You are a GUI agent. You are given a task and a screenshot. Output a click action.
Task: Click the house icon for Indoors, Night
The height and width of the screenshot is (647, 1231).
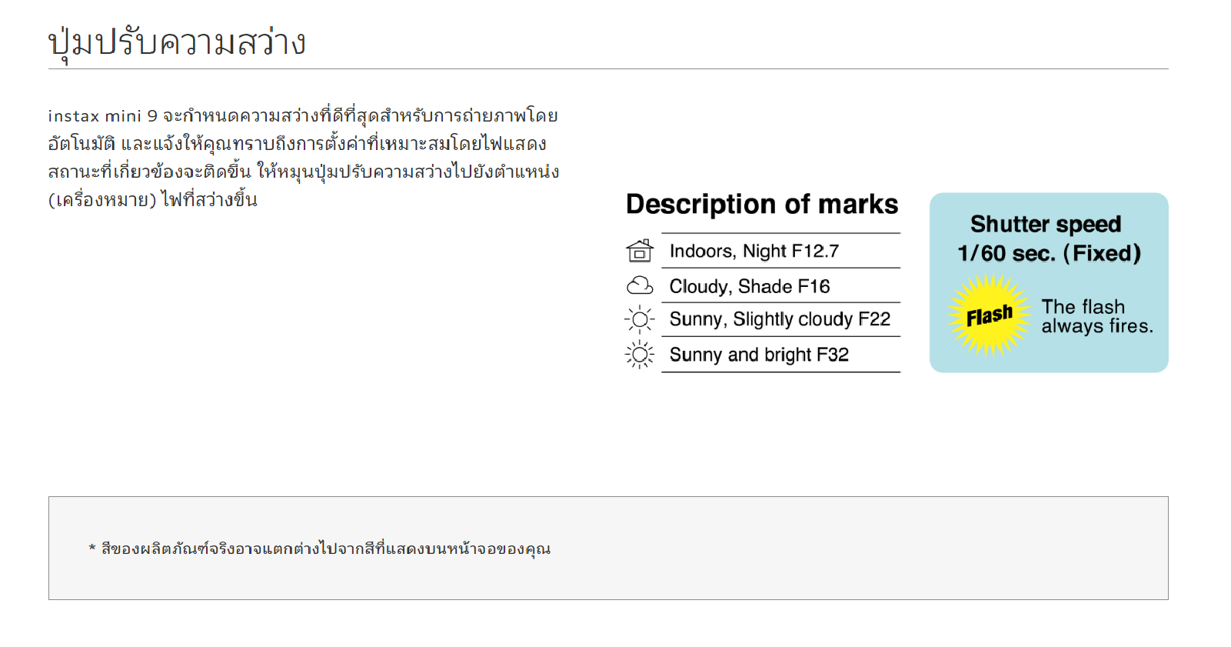640,251
